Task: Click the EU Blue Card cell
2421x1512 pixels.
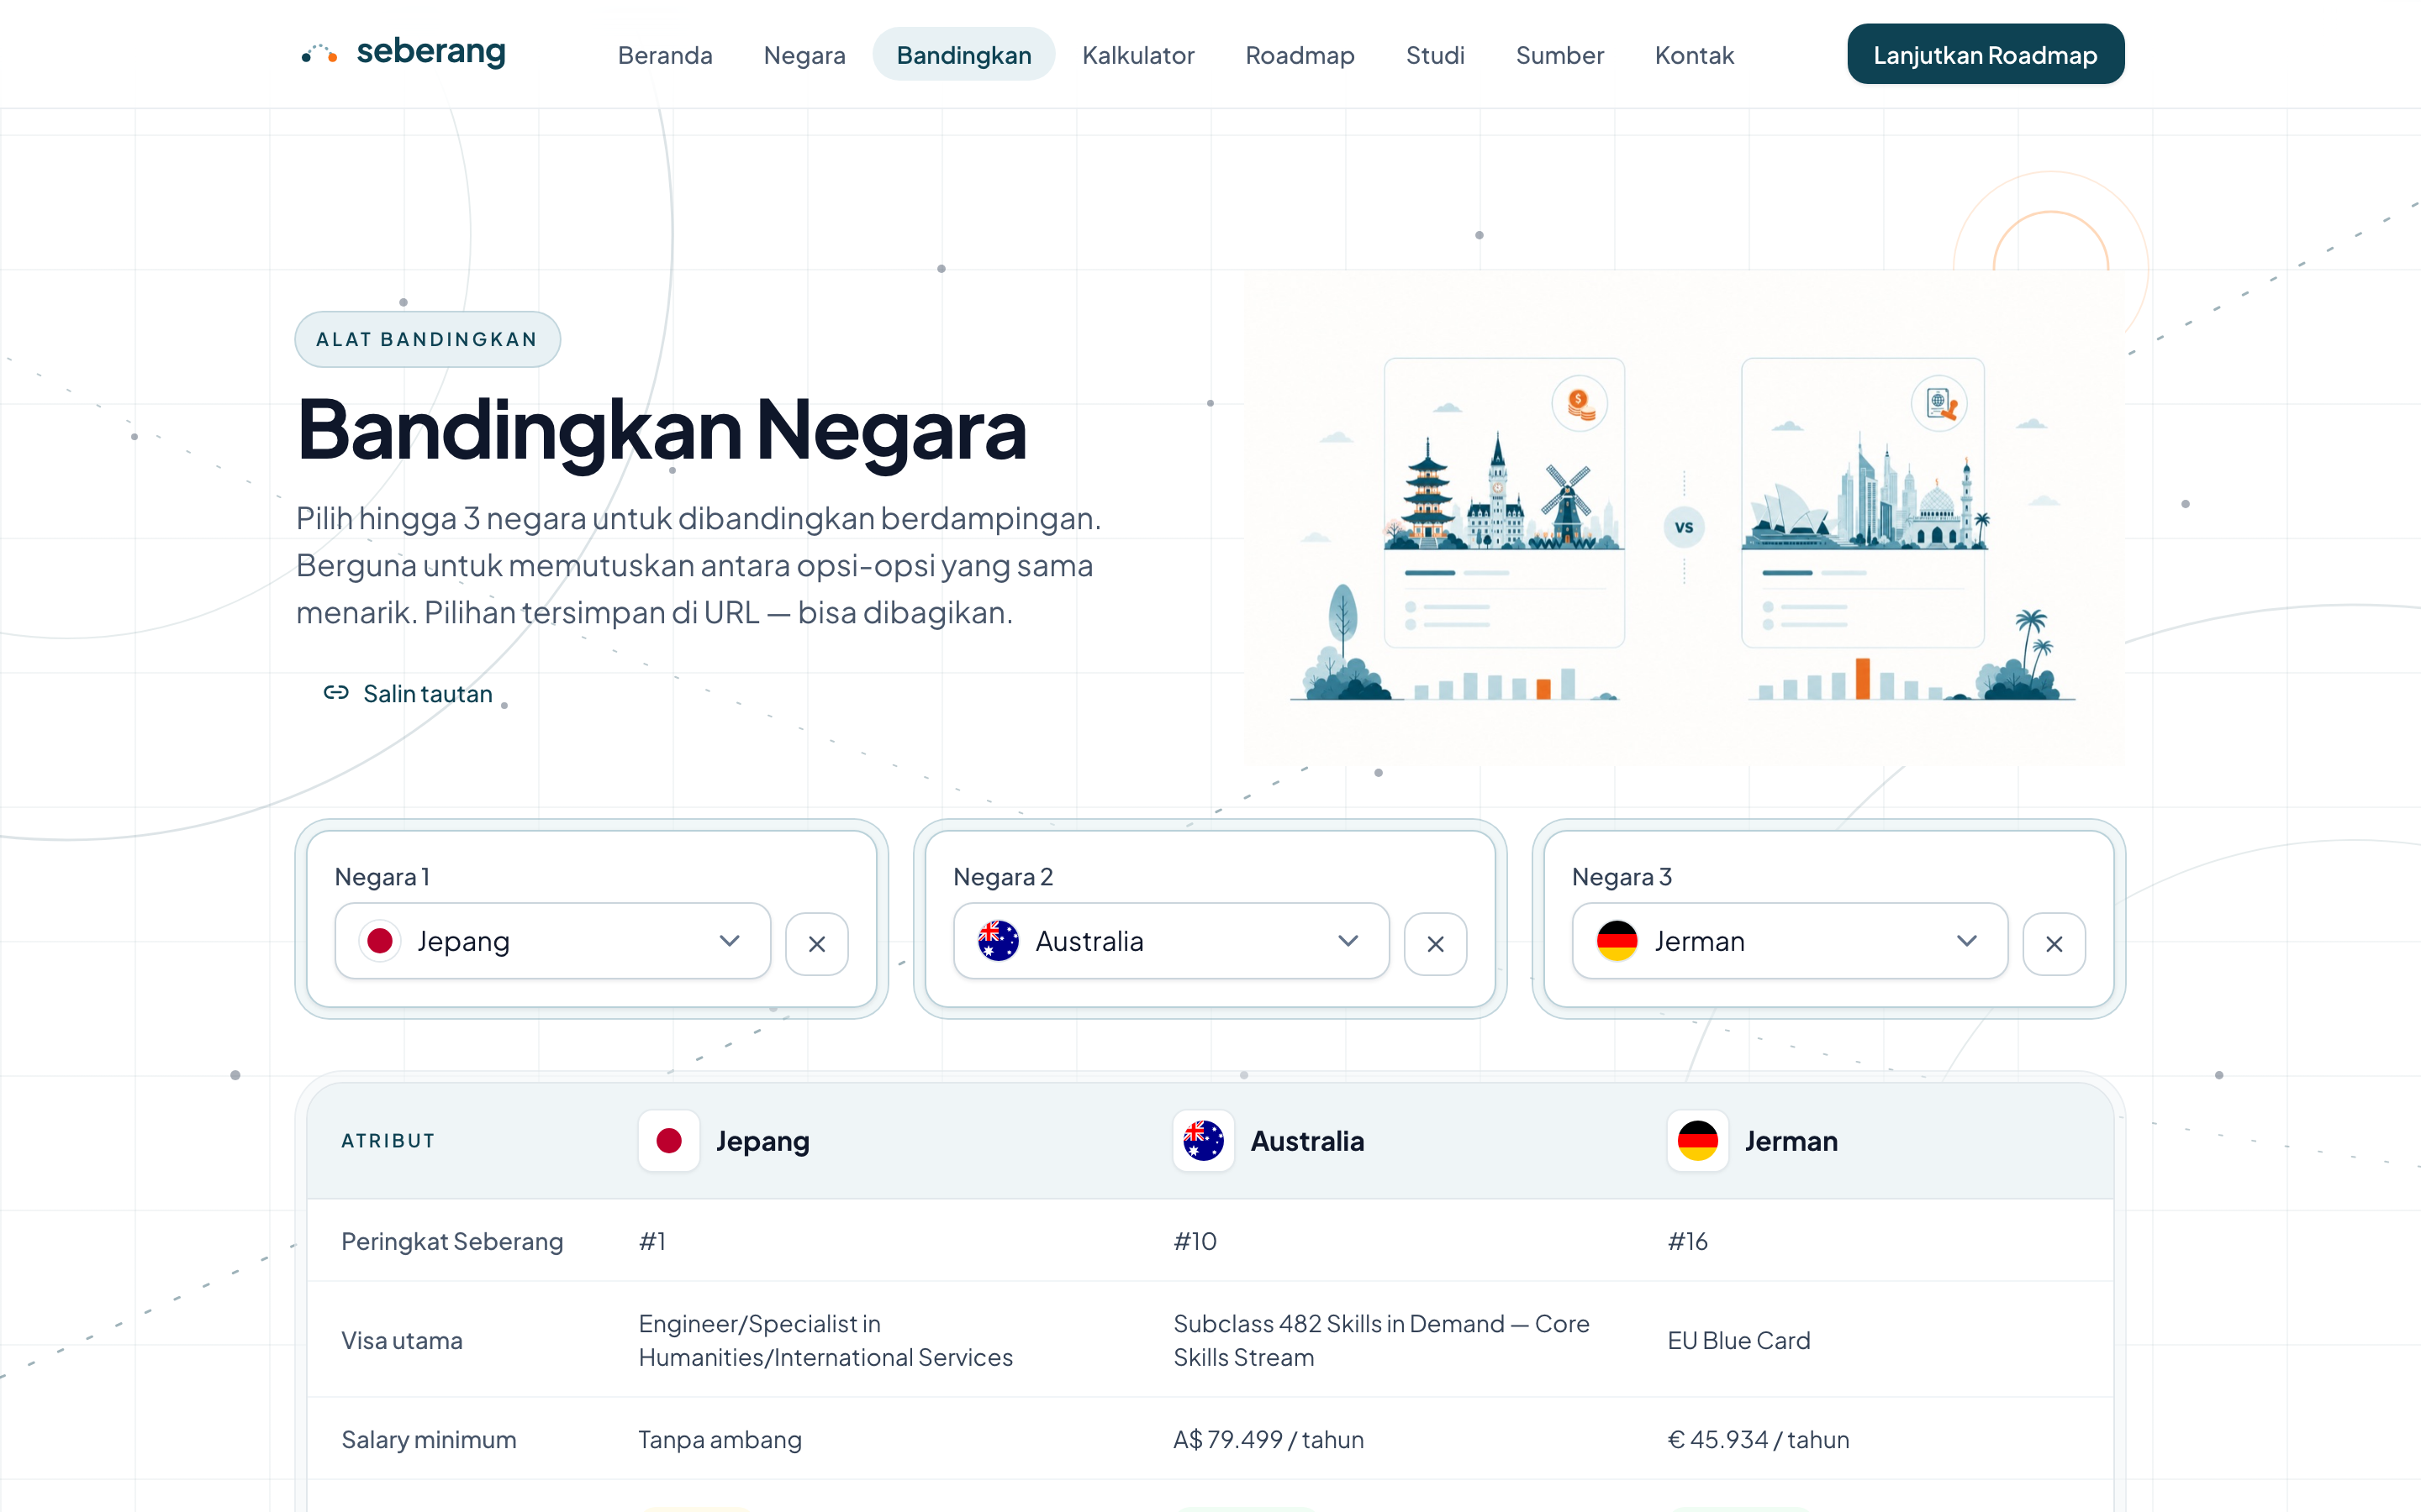Action: pyautogui.click(x=1738, y=1340)
